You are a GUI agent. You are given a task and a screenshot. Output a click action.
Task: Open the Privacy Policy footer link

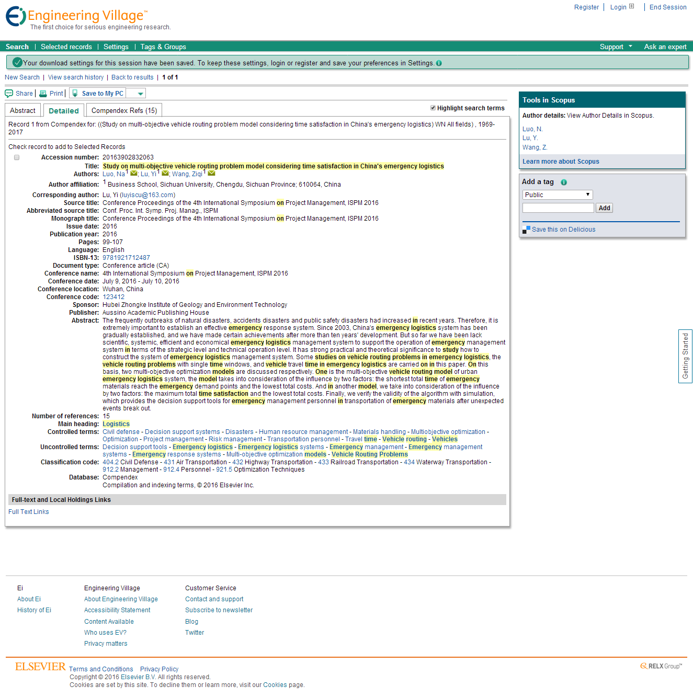159,669
